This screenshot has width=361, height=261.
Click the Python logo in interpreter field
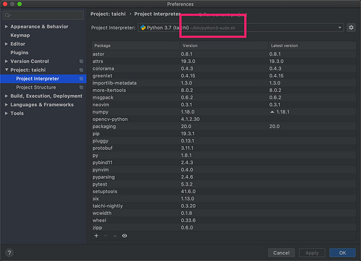[x=143, y=28]
